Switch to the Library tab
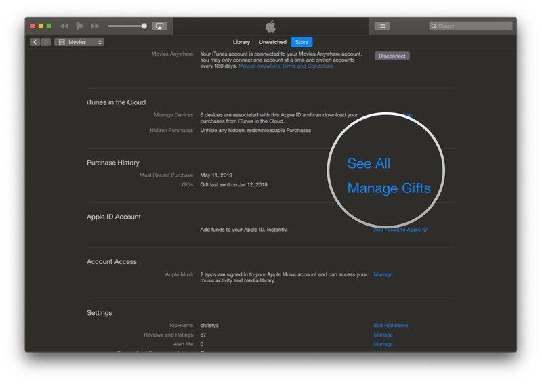Image resolution: width=542 pixels, height=384 pixels. click(241, 42)
